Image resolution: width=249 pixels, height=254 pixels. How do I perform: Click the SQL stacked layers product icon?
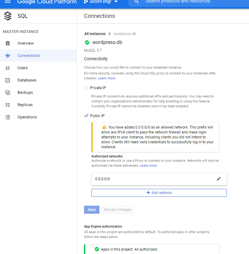click(8, 16)
